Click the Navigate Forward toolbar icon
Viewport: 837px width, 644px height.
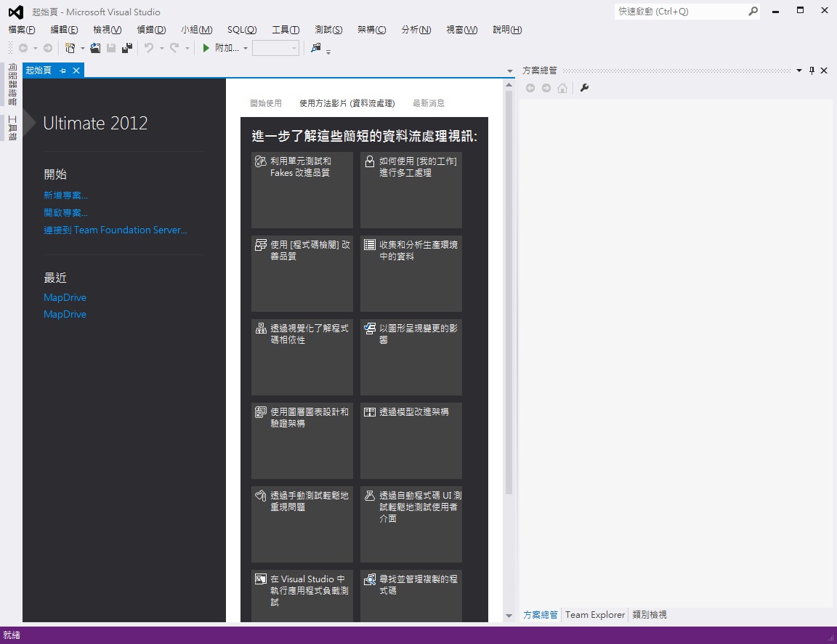[x=48, y=48]
